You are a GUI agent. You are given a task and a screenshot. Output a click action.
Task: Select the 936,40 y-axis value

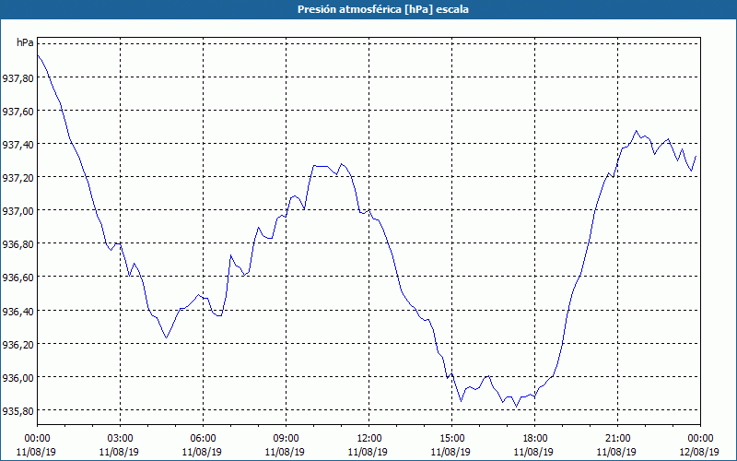(x=18, y=311)
